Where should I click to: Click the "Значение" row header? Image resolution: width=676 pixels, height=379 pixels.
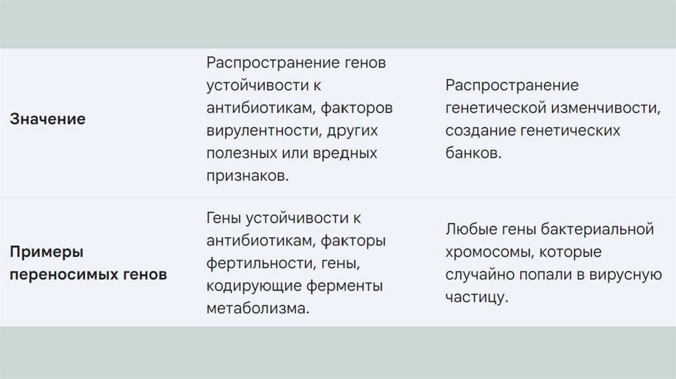point(48,120)
